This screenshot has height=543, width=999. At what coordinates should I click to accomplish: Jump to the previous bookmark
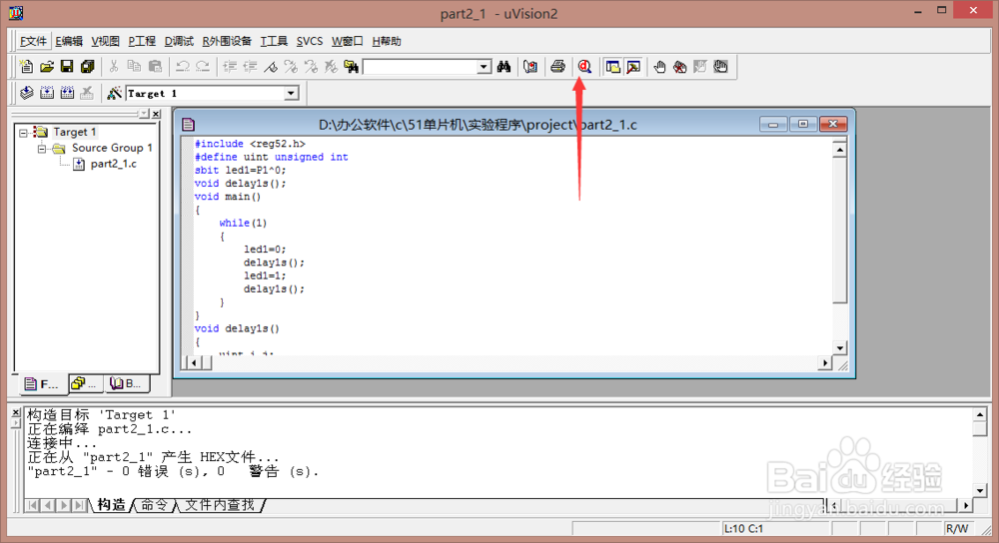tap(311, 66)
